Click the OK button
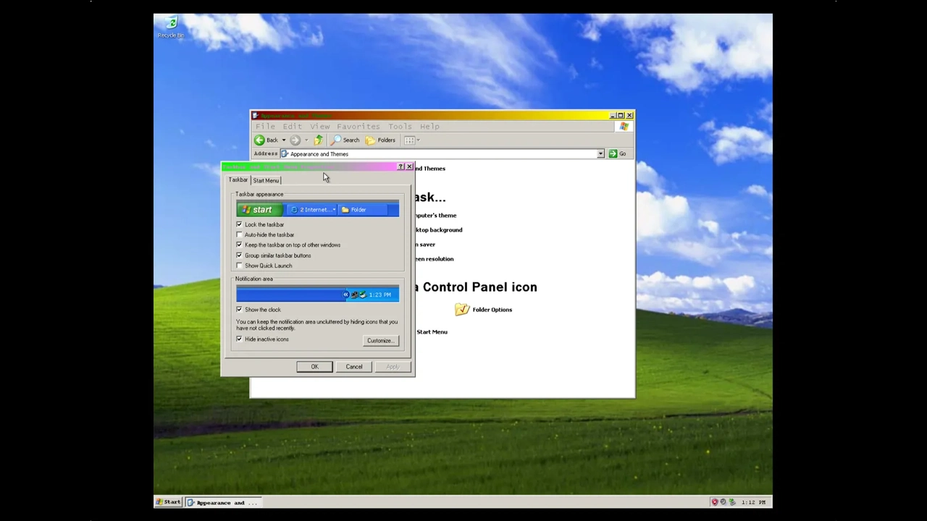Viewport: 927px width, 521px height. pos(314,367)
